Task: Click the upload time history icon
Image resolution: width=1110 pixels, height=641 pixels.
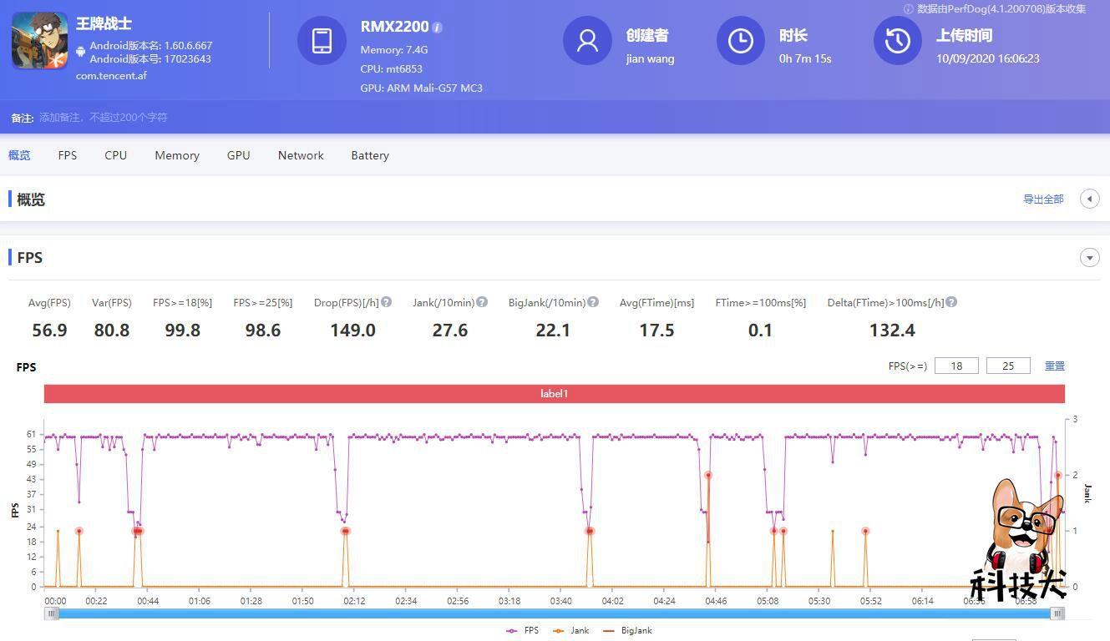Action: pyautogui.click(x=898, y=40)
